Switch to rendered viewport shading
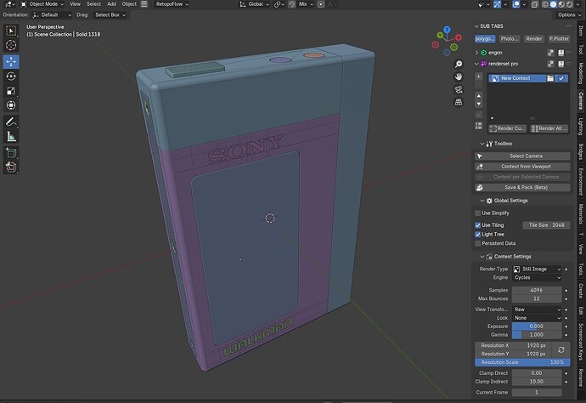Viewport: 586px width, 403px height. click(569, 4)
